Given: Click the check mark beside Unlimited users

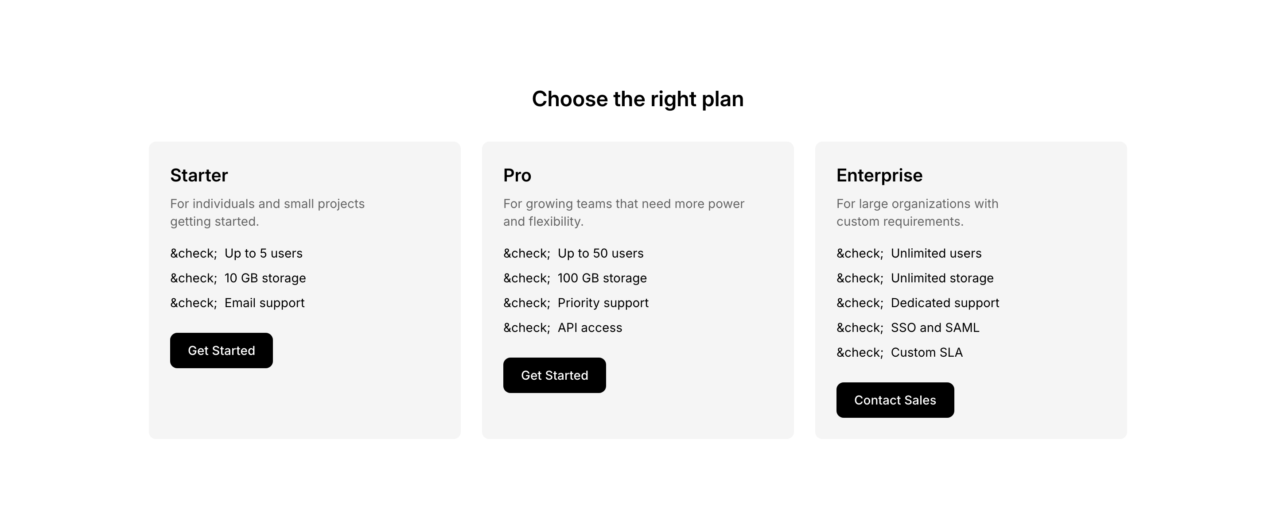Looking at the screenshot, I should click(x=860, y=253).
